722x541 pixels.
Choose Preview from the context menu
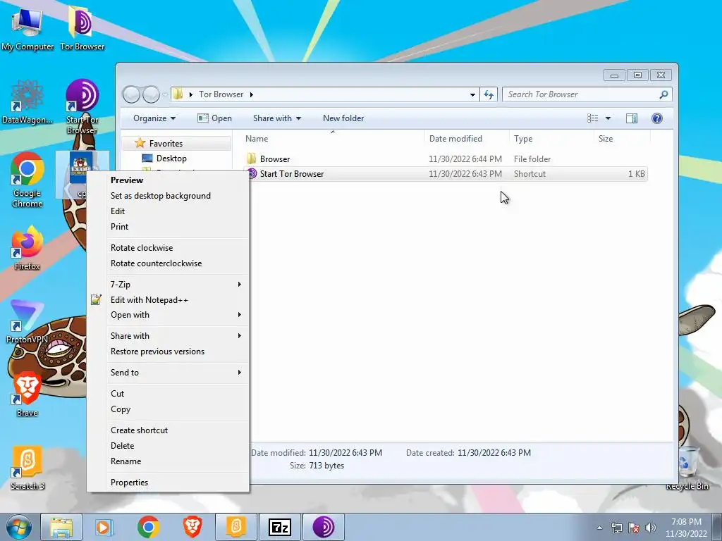tap(168, 180)
